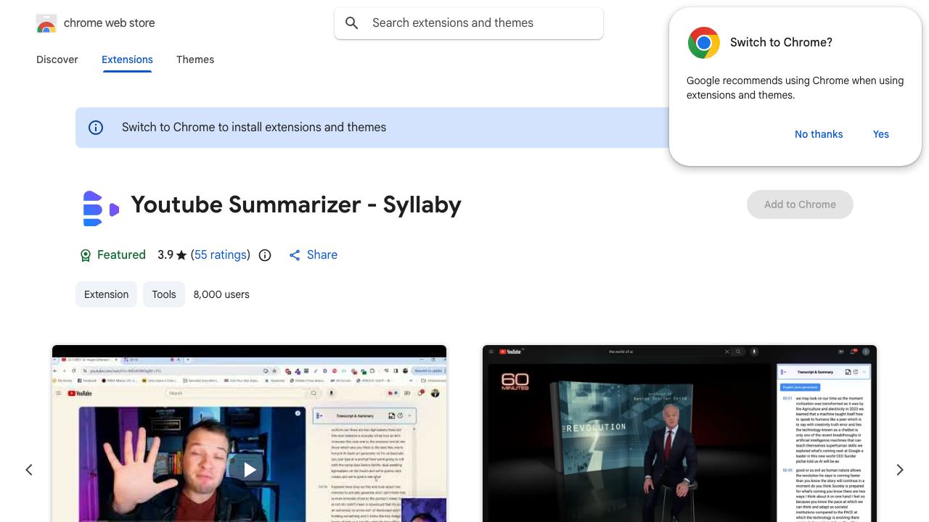
Task: Go to previous screenshot with left arrow
Action: click(29, 470)
